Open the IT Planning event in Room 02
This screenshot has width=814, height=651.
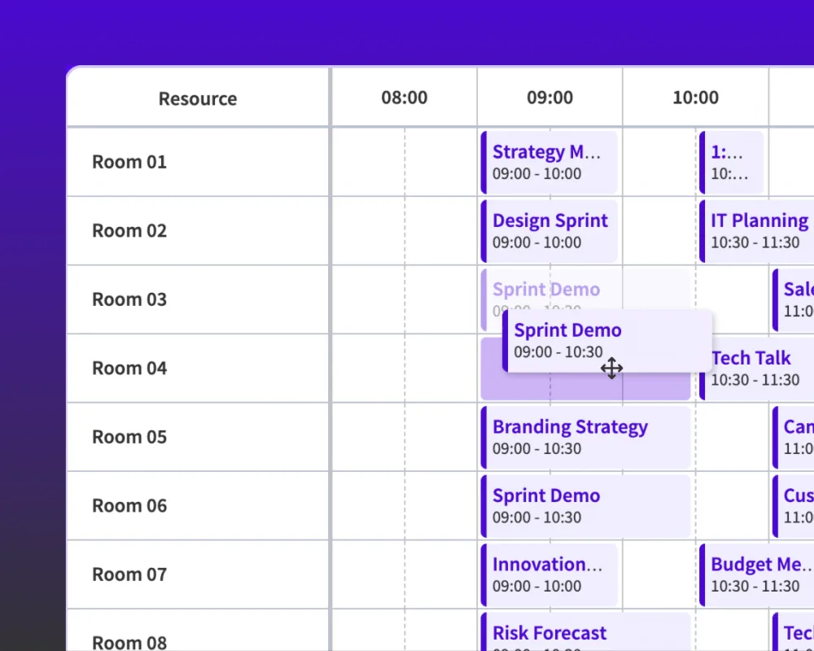point(758,230)
